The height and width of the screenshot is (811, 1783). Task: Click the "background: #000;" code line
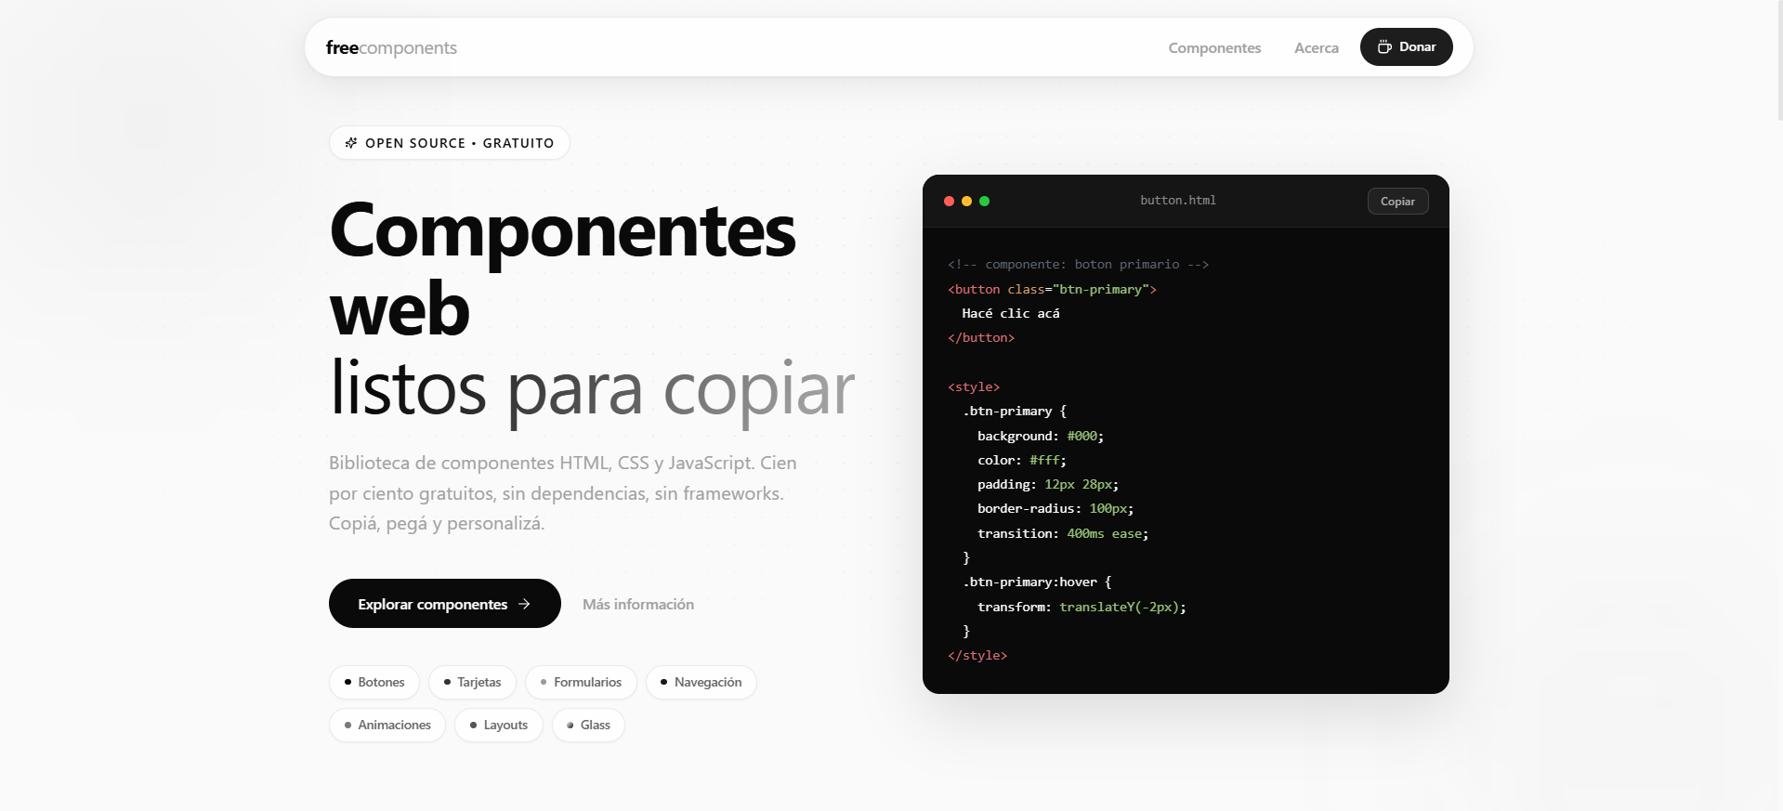1041,436
